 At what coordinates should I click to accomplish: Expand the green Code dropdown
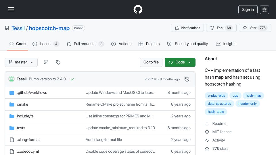[180, 62]
